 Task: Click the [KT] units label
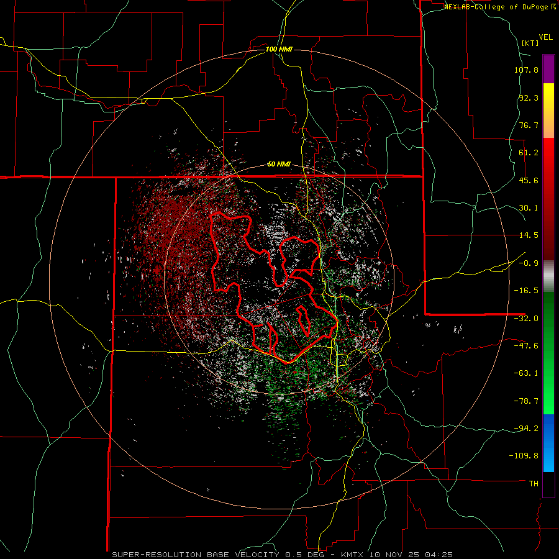(x=530, y=43)
